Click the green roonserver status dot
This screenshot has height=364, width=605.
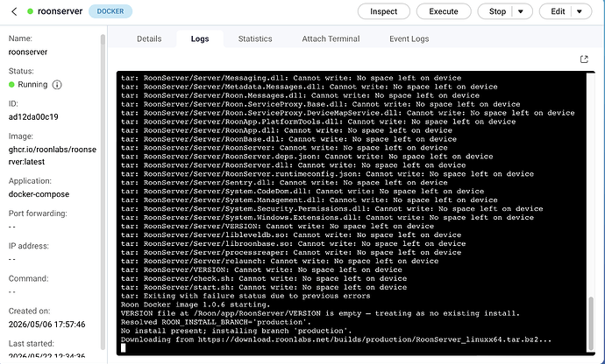click(x=30, y=11)
